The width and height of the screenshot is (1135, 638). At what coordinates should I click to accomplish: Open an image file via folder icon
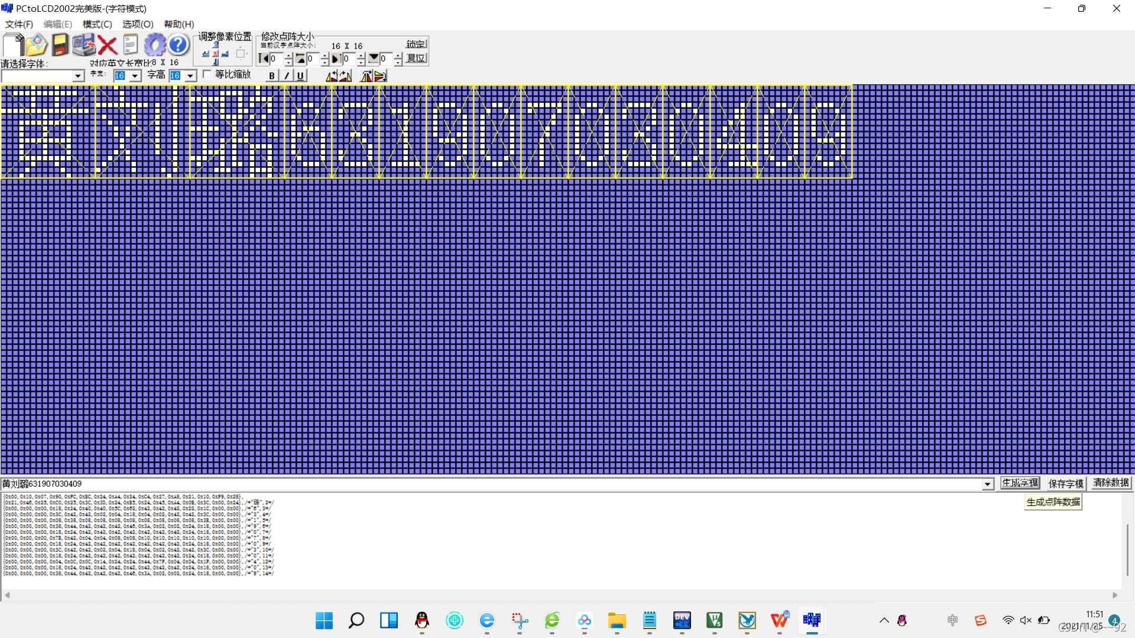coord(36,45)
